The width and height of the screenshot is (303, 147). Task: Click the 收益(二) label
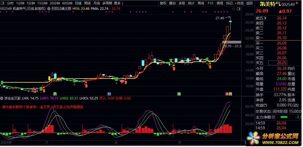click(x=261, y=105)
